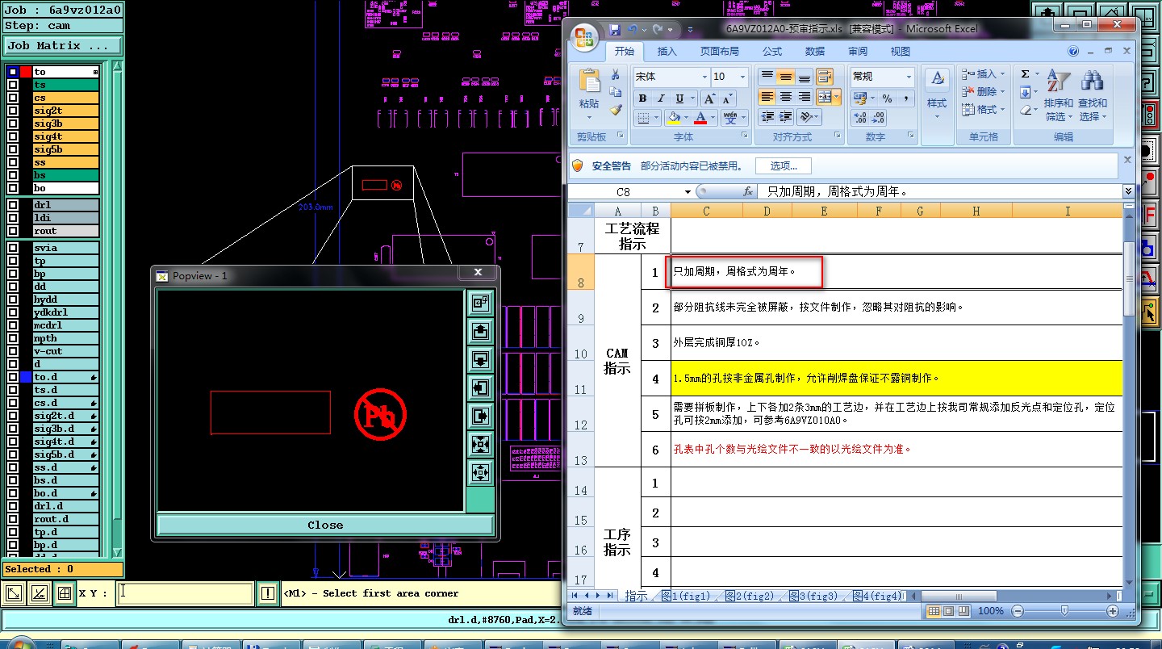Open the Excel Office button menu
Viewport: 1162px width, 649px height.
(584, 36)
